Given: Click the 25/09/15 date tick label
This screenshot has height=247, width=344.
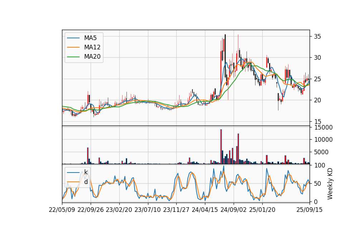Looking at the screenshot, I should [309, 210].
